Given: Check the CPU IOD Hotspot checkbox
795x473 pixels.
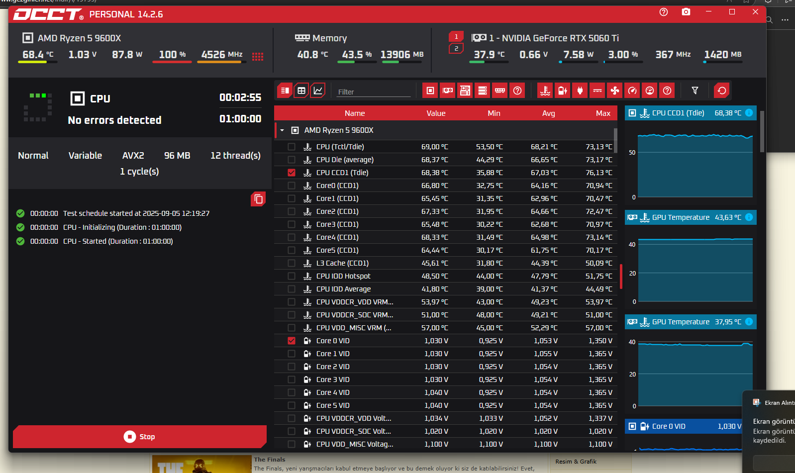Looking at the screenshot, I should (292, 276).
